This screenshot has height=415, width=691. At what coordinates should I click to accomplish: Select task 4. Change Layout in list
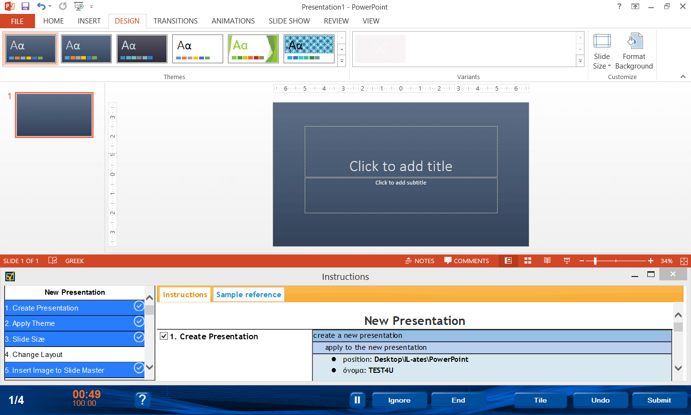pos(74,355)
